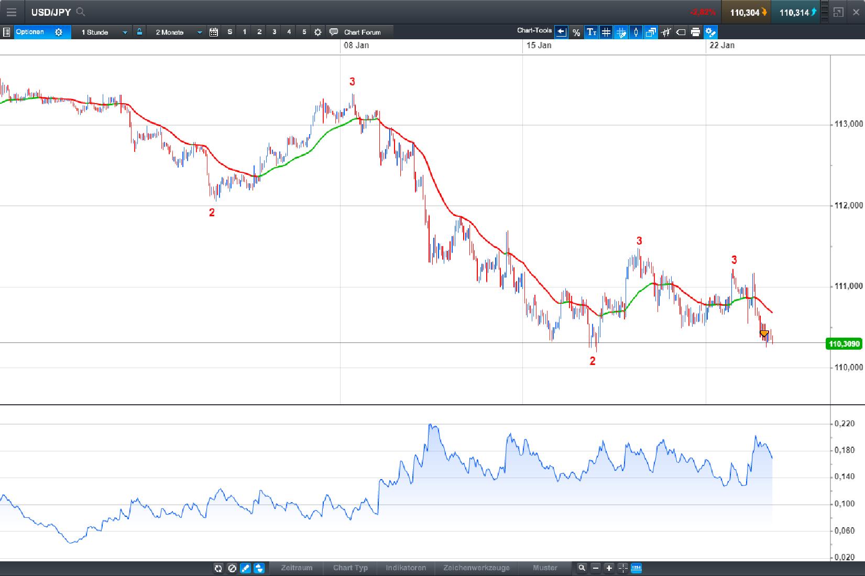Image resolution: width=865 pixels, height=576 pixels.
Task: Open the chart percentage scale tool
Action: tap(576, 32)
